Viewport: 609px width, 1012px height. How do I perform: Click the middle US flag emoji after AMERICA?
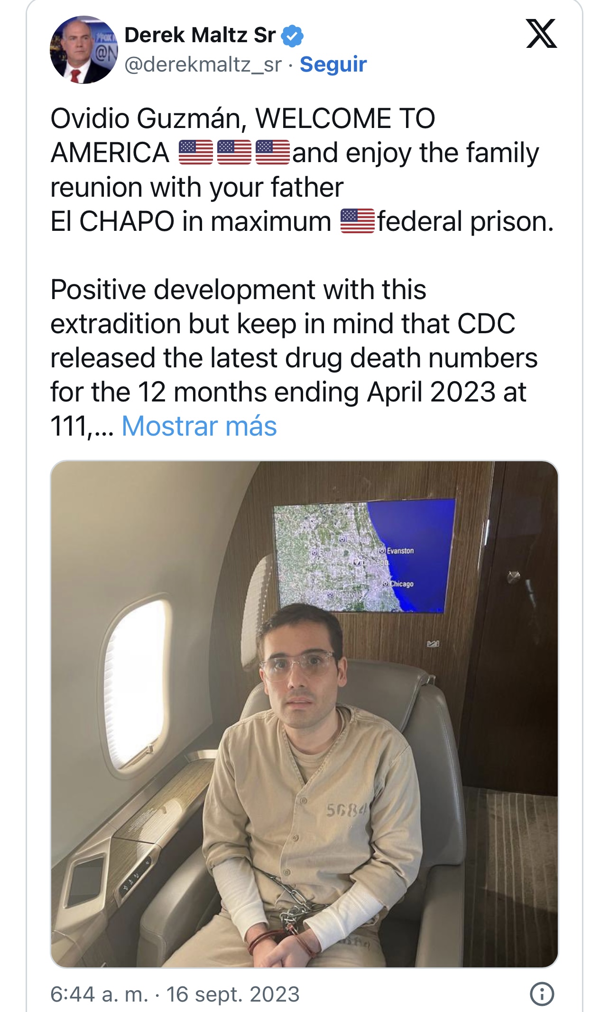click(234, 153)
